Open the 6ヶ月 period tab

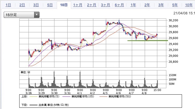[119, 5]
